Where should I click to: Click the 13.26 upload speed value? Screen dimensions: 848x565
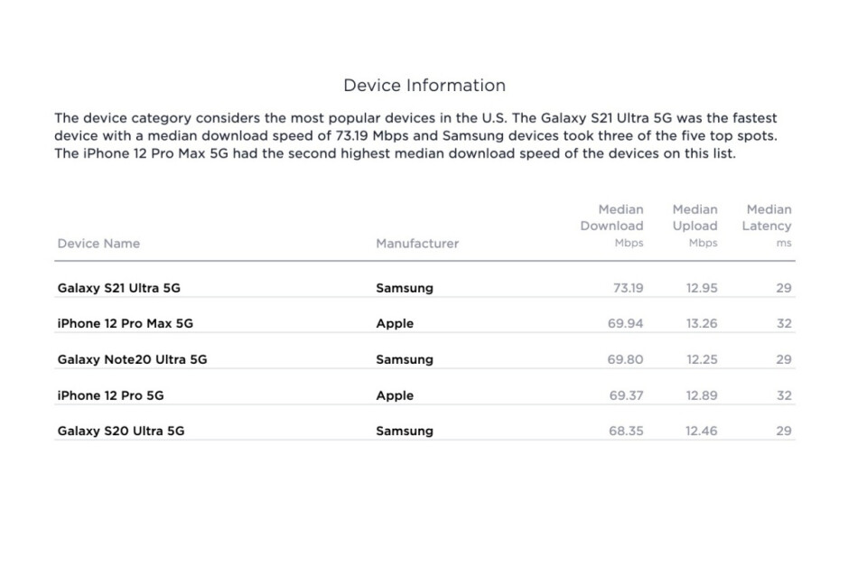pyautogui.click(x=702, y=324)
